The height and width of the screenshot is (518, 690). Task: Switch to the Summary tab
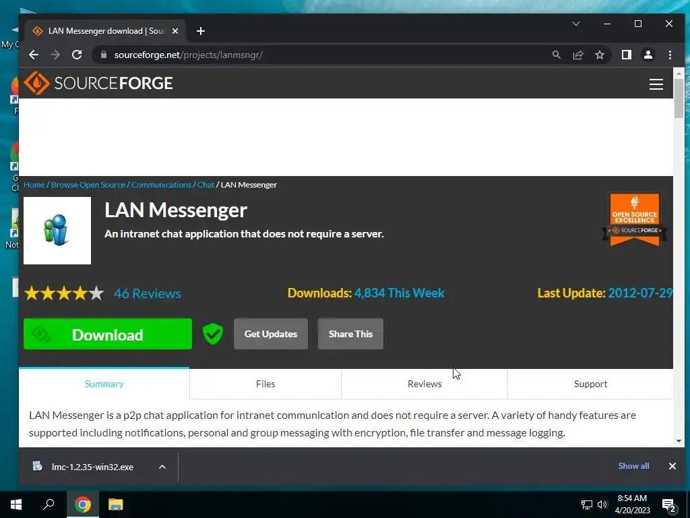coord(104,384)
